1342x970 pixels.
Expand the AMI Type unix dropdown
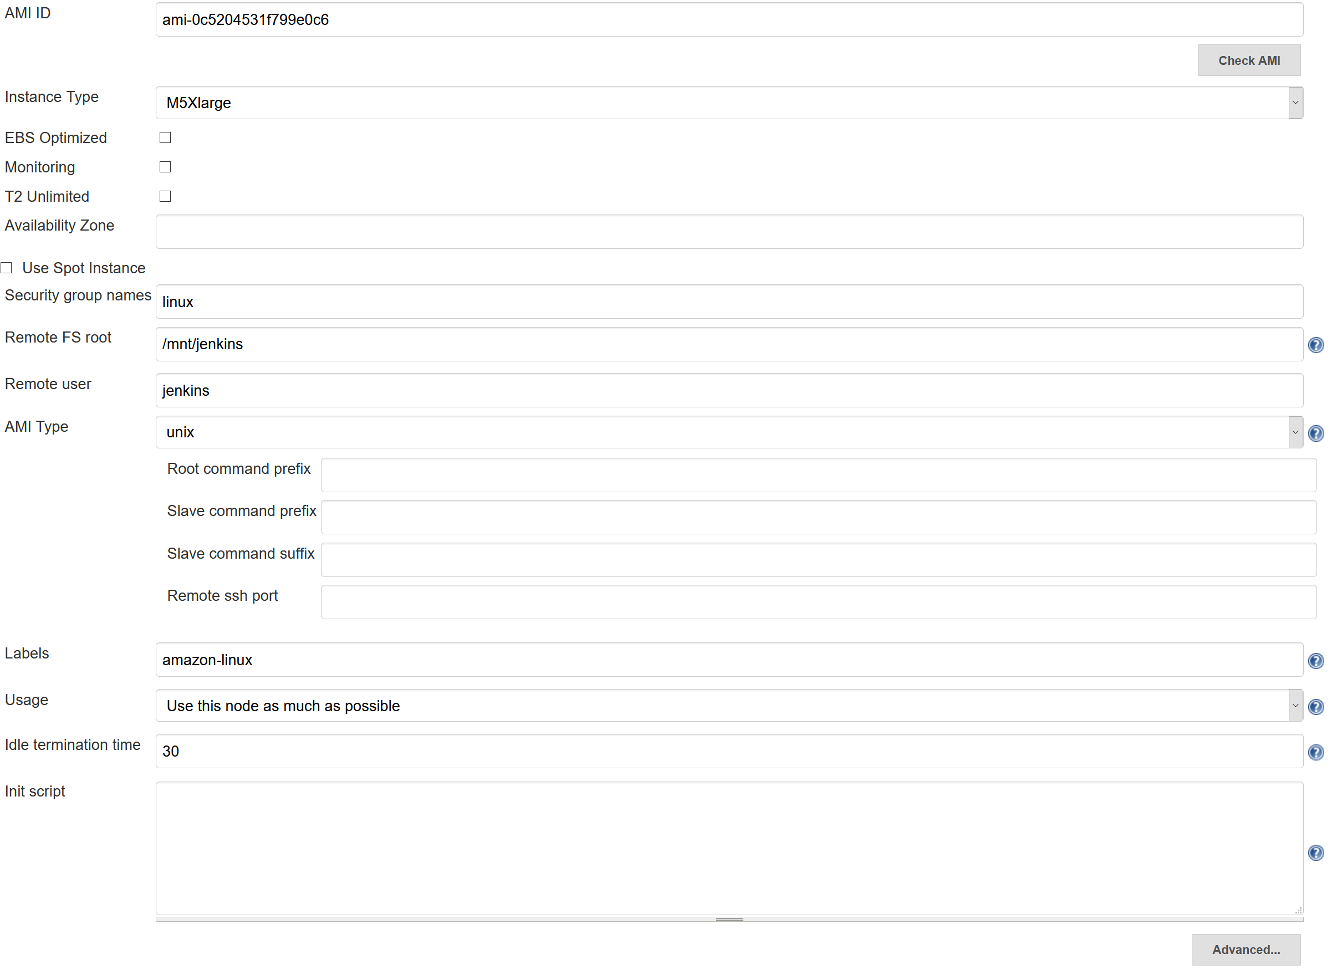point(1295,431)
